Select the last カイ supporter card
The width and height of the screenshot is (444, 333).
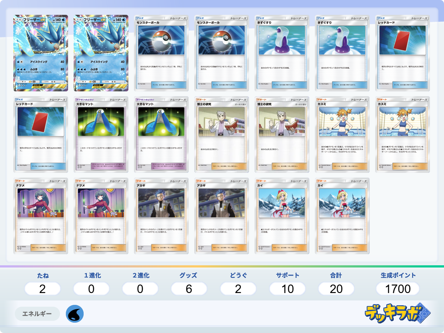pyautogui.click(x=342, y=216)
